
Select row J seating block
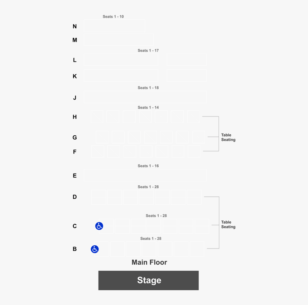coord(145,97)
